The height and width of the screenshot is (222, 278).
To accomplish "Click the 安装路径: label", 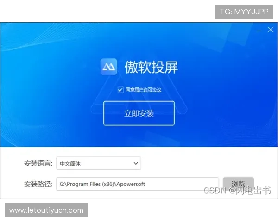I will point(38,184).
